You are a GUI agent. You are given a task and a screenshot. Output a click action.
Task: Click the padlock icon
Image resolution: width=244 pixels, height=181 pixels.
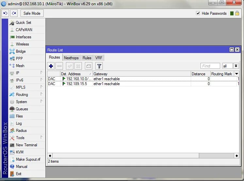coord(237,13)
